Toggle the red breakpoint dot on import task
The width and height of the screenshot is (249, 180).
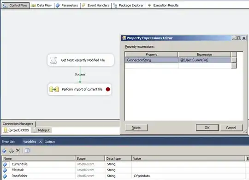click(x=108, y=89)
